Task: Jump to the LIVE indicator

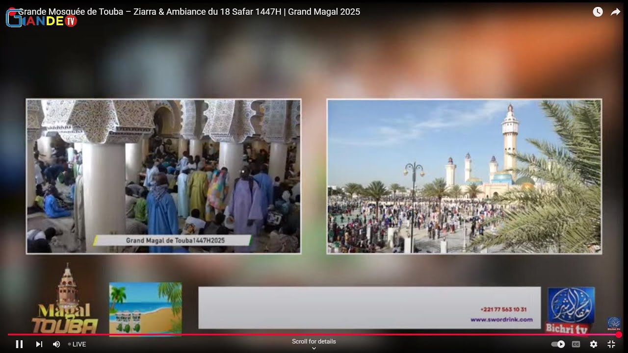Action: (x=77, y=344)
